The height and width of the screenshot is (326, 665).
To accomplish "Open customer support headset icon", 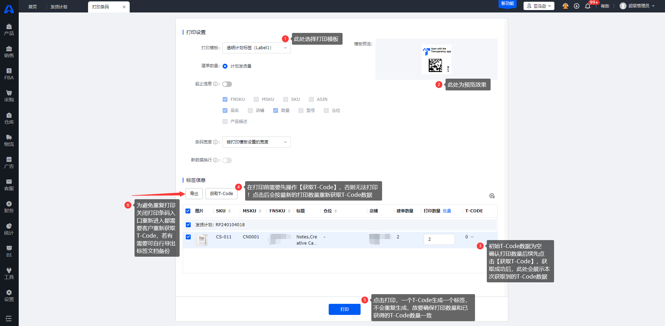I will point(565,6).
